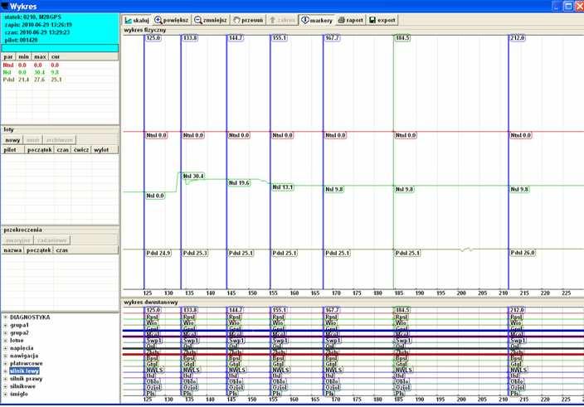Click marker 212.0 in wykres dwustanowy

(518, 310)
